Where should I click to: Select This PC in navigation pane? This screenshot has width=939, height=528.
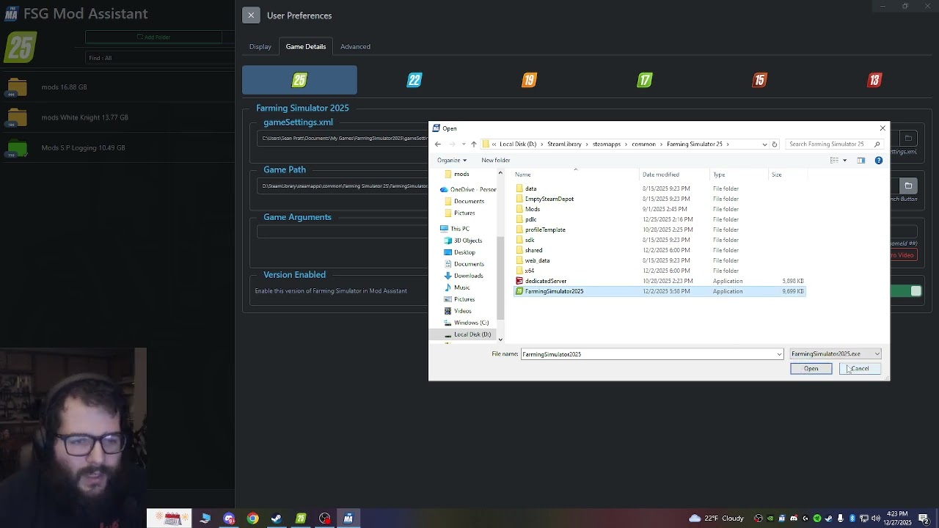coord(459,229)
